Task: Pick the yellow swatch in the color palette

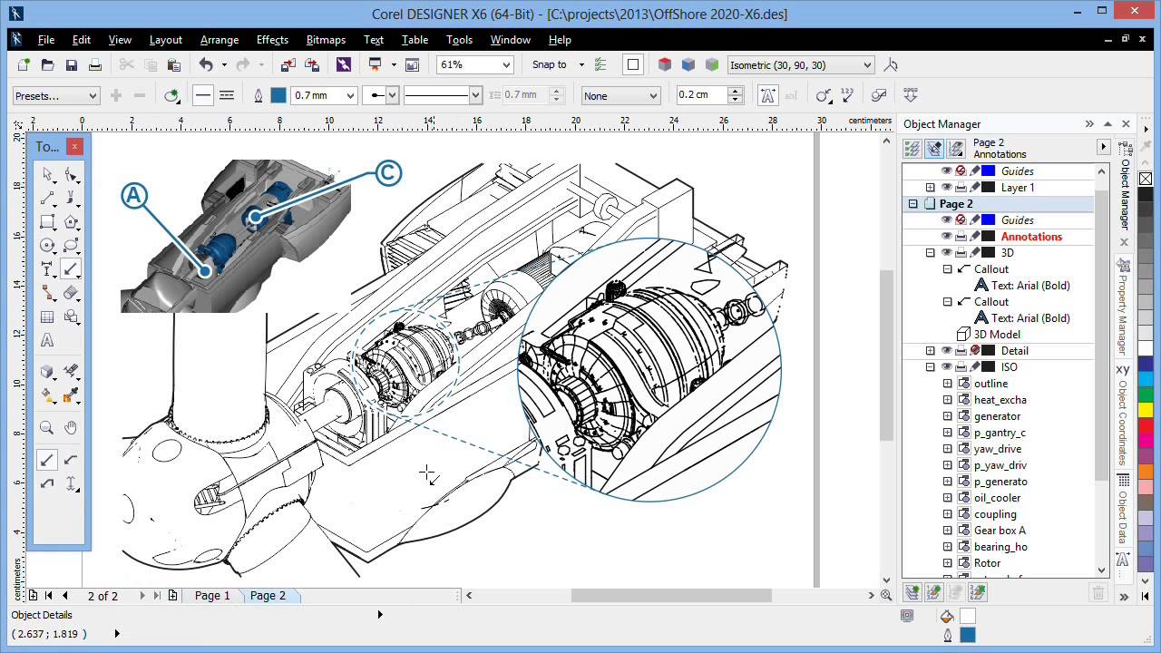Action: pyautogui.click(x=1145, y=410)
